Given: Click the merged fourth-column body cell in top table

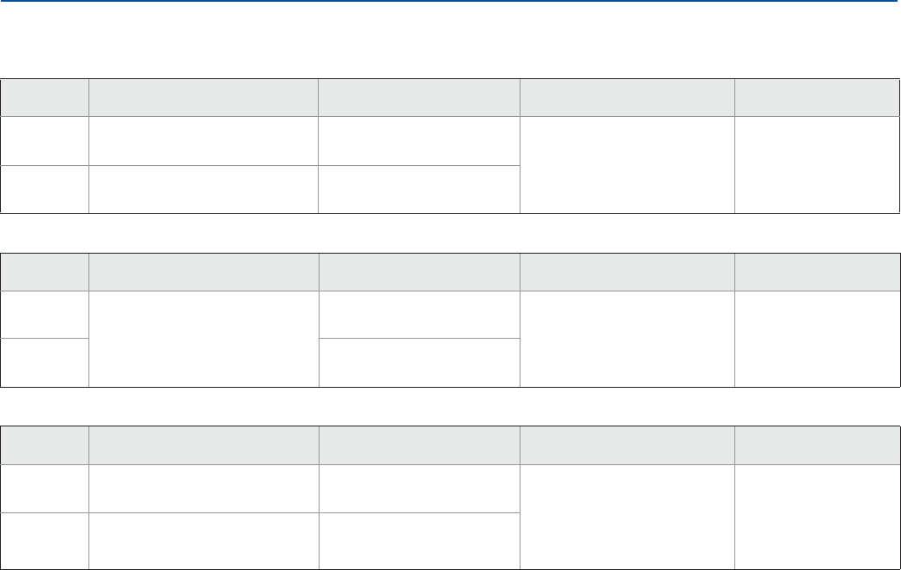Looking at the screenshot, I should click(x=627, y=163).
